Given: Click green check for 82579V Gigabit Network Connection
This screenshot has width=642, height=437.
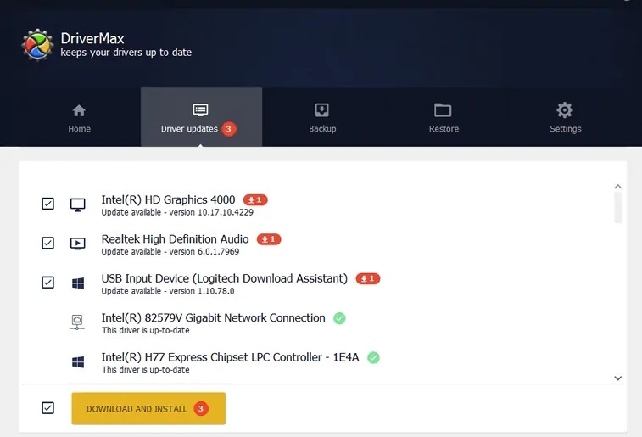Looking at the screenshot, I should (339, 318).
